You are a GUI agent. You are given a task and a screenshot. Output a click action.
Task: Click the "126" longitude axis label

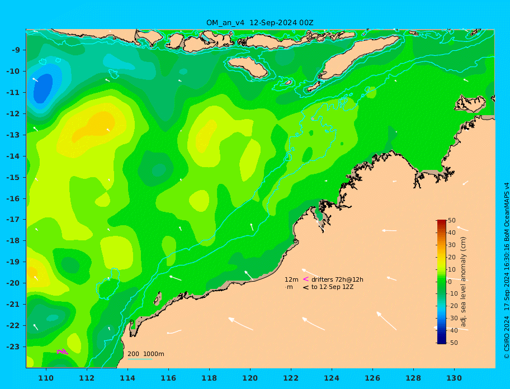372,378
